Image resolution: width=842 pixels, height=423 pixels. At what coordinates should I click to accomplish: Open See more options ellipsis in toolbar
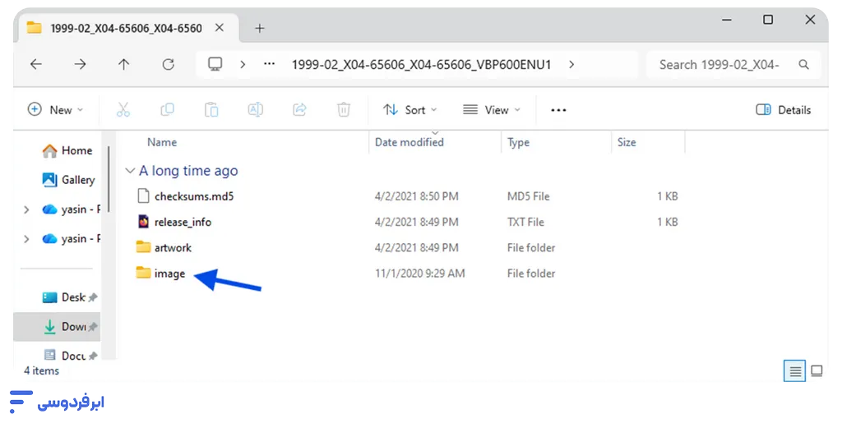[558, 110]
